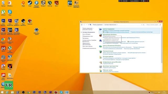The height and width of the screenshot is (94, 168).
Task: Go up one level in Control Panel
Action: [x=88, y=25]
